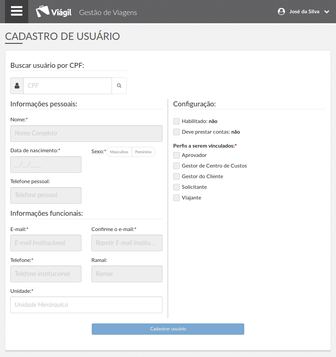This screenshot has height=357, width=336.
Task: Mark the Solicitante profile checkbox
Action: [176, 187]
